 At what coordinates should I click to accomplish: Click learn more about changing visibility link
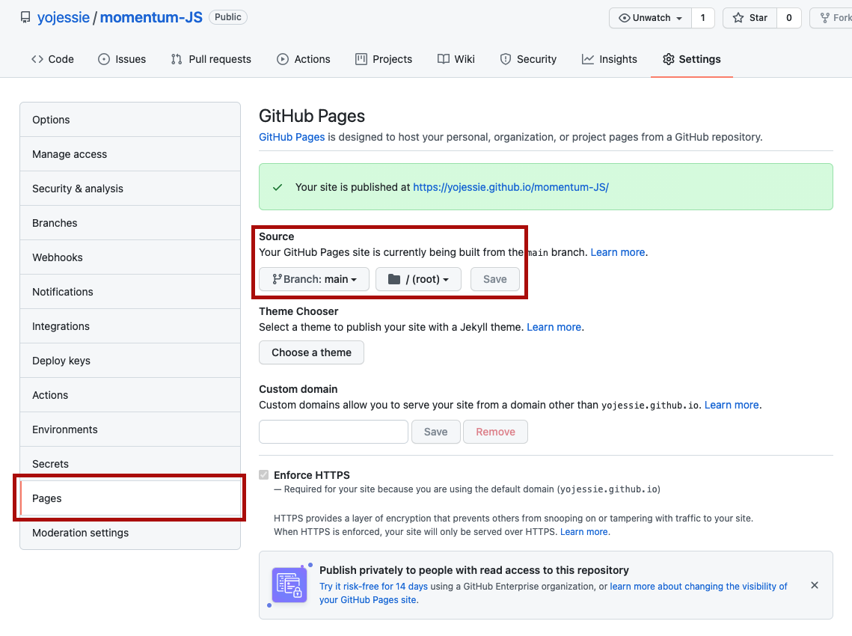point(698,587)
